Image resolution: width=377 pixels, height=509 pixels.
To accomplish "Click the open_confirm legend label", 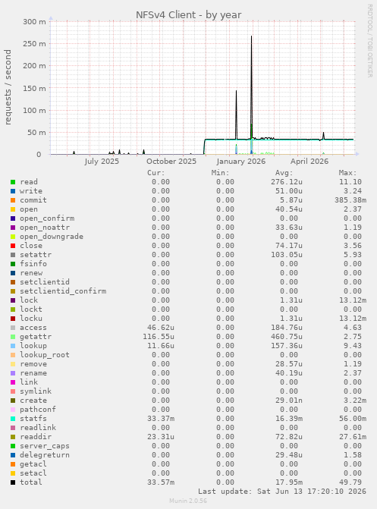I will pos(47,218).
